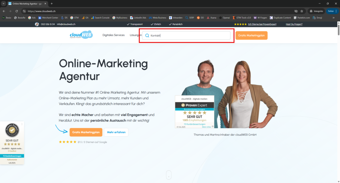The width and height of the screenshot is (340, 183).
Task: Click the search magnifier icon
Action: [x=147, y=36]
